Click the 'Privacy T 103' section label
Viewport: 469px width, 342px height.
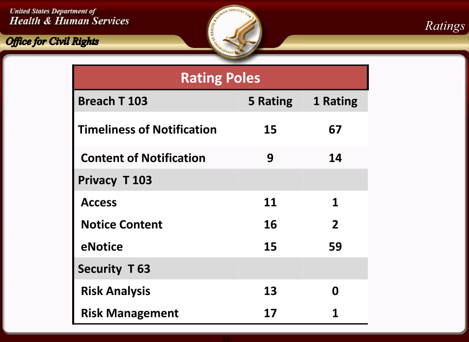[x=115, y=180]
